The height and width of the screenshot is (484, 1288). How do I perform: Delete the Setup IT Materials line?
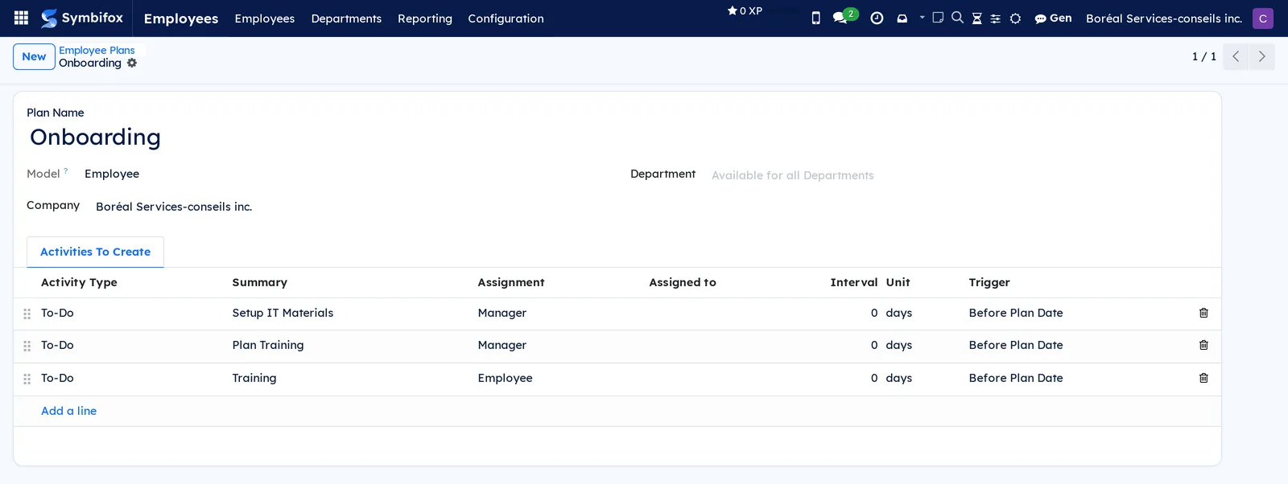click(x=1203, y=313)
